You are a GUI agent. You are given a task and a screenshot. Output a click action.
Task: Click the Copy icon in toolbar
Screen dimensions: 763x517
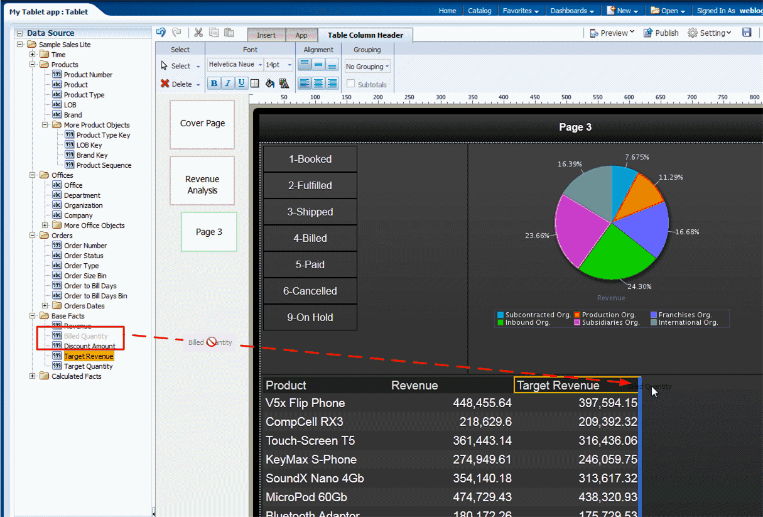214,33
